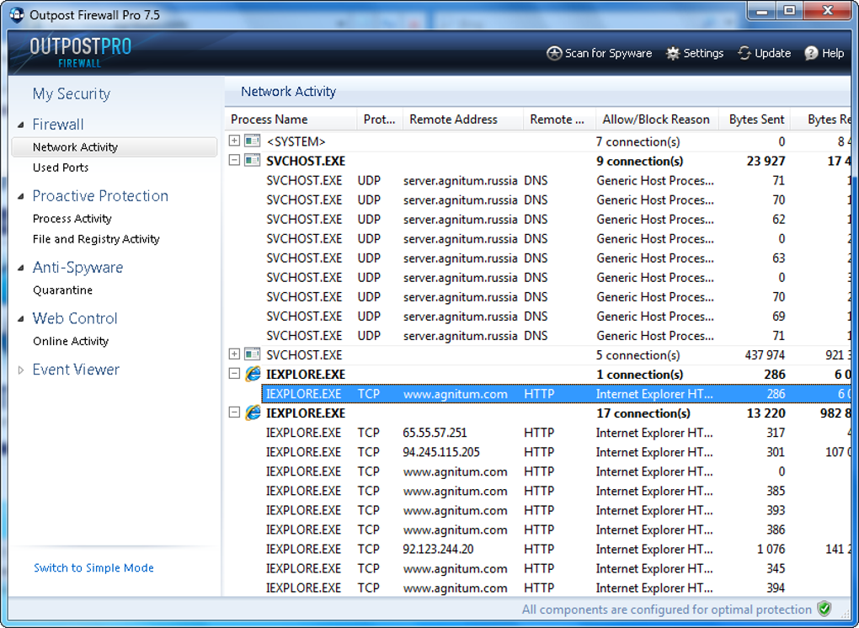Sort by Process Name column header
Screen dimensions: 859x628
(291, 120)
